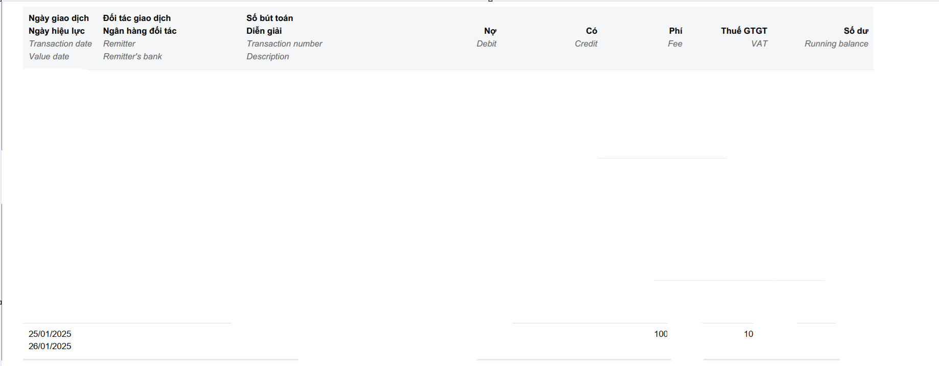Viewport: 939px width, 366px height.
Task: Click the "Value date" italic label
Action: (49, 57)
